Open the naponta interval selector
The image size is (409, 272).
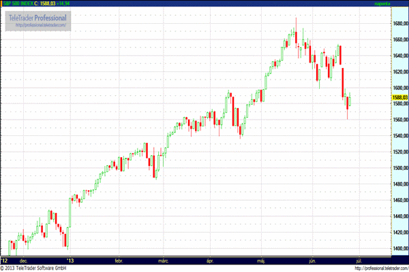coord(387,3)
